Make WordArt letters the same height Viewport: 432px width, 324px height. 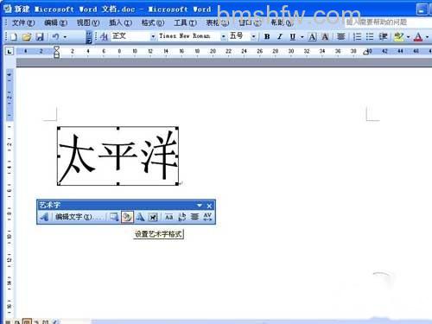pyautogui.click(x=169, y=217)
